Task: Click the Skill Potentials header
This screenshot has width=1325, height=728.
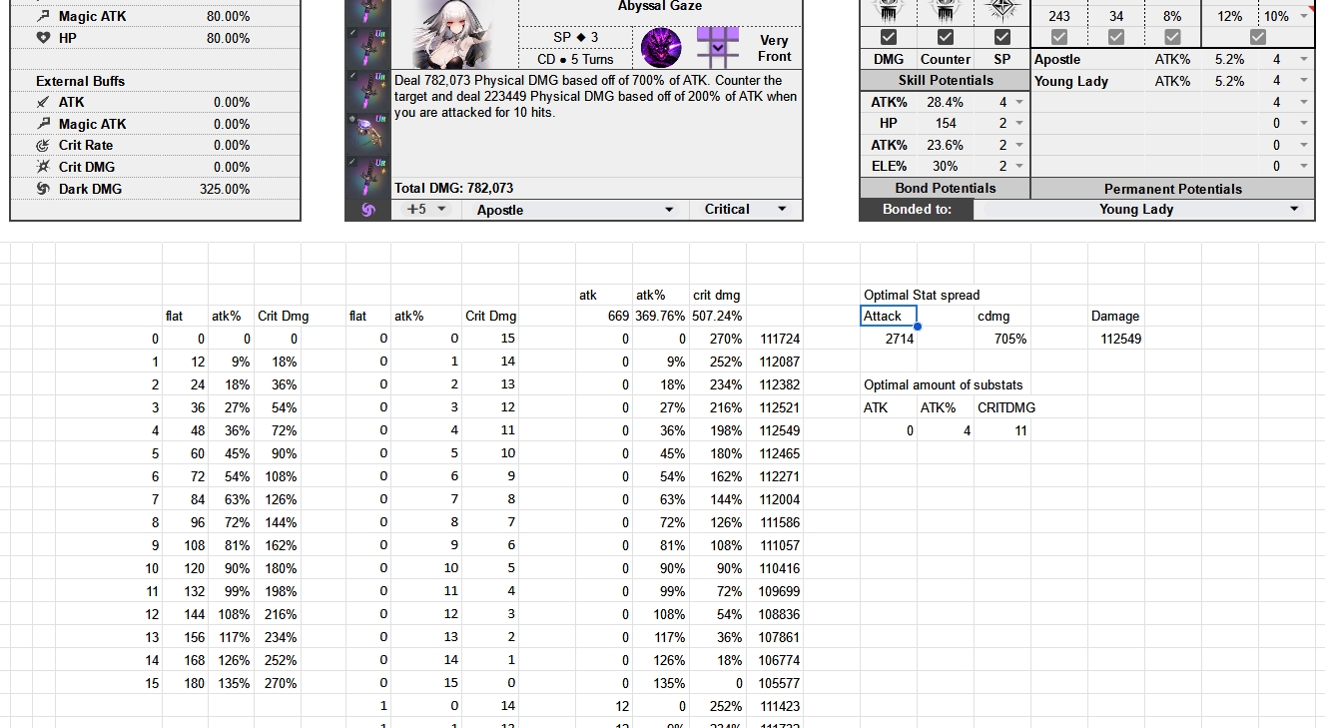Action: click(946, 80)
